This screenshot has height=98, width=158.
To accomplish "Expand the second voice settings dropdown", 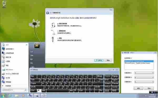I will (144, 77).
